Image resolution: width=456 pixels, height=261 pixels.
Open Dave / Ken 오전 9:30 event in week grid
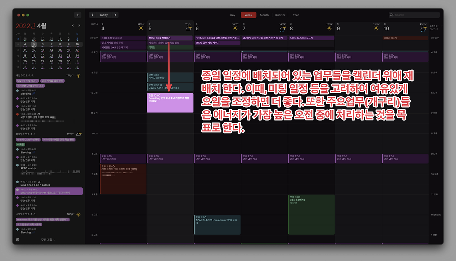[x=170, y=87]
